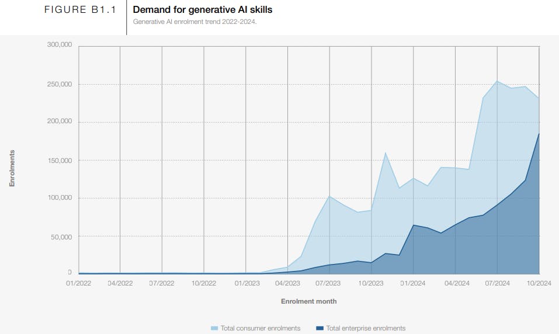The width and height of the screenshot is (559, 334).
Task: Click the 'Enrolment month' x-axis title
Action: click(309, 301)
